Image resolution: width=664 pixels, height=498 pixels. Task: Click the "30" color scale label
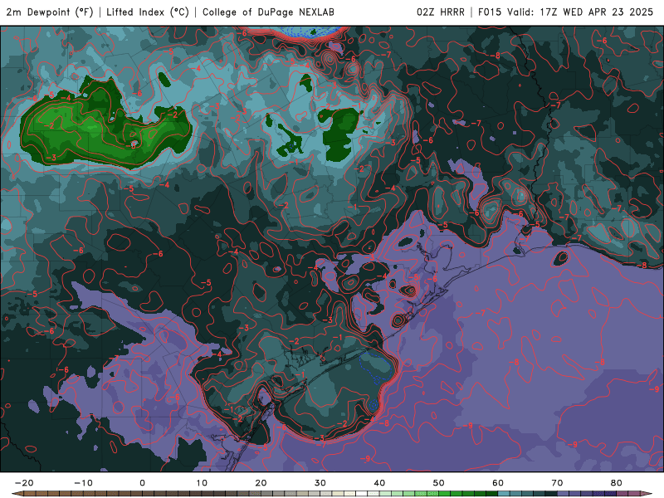(x=320, y=483)
